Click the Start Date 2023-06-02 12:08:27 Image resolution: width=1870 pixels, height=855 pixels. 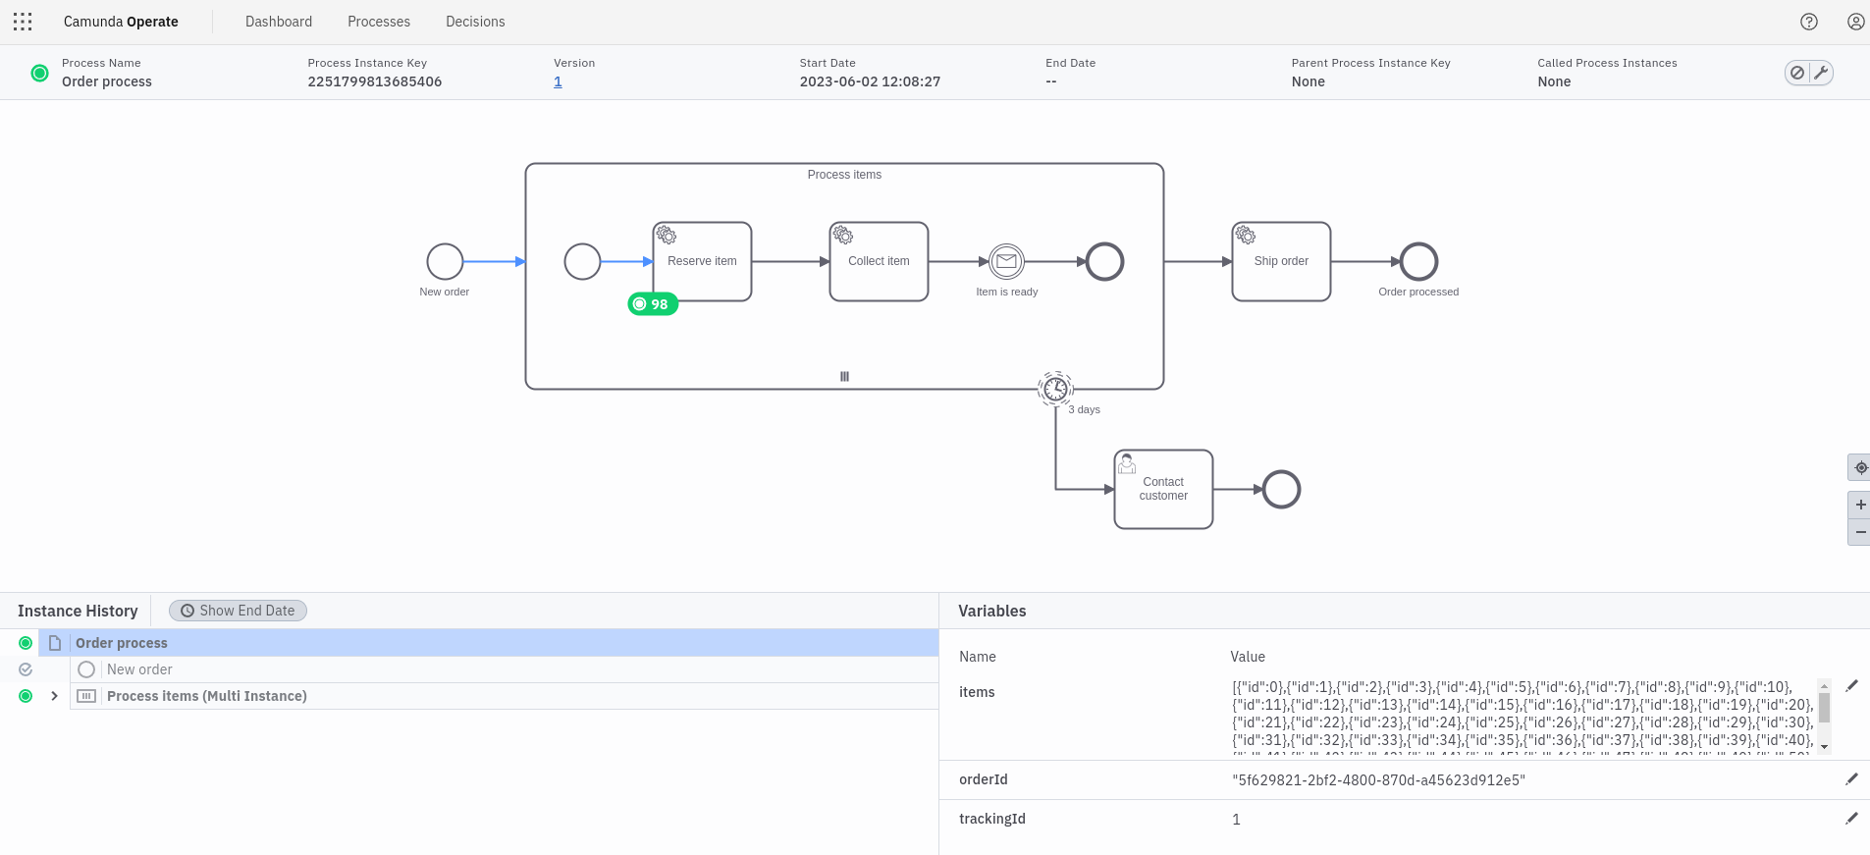(x=870, y=81)
